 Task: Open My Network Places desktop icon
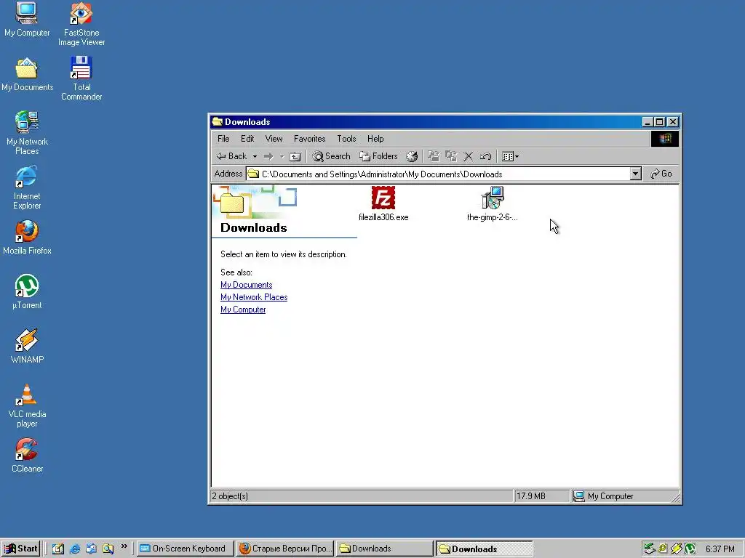tap(27, 133)
